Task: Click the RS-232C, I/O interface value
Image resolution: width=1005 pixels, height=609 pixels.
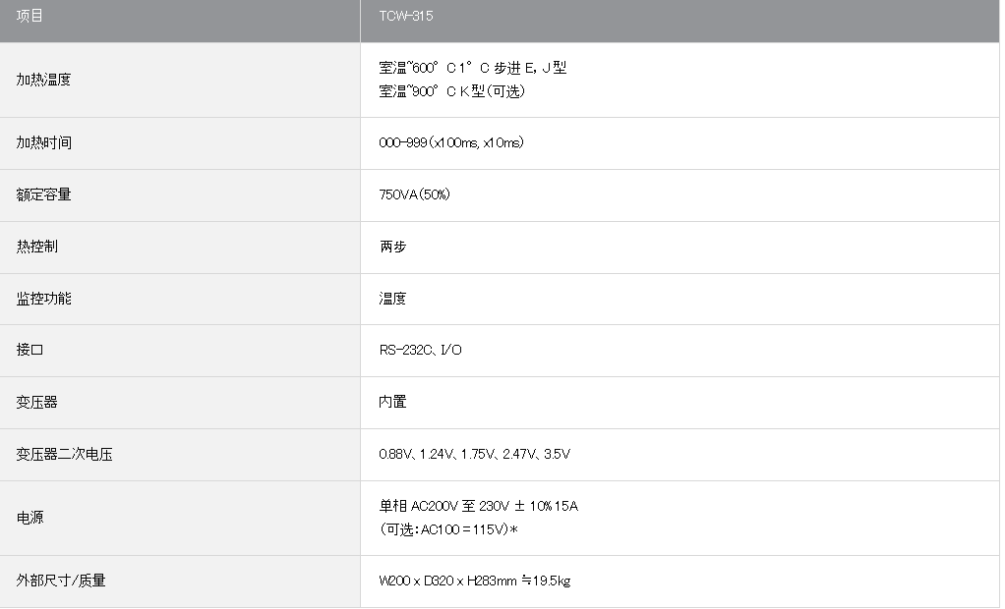Action: (x=420, y=351)
